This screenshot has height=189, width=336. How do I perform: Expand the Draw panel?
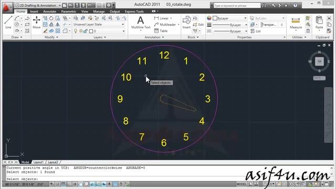coord(17,37)
